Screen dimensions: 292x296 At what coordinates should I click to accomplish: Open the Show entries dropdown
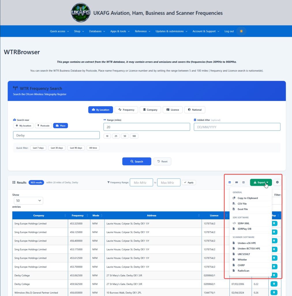point(28,201)
